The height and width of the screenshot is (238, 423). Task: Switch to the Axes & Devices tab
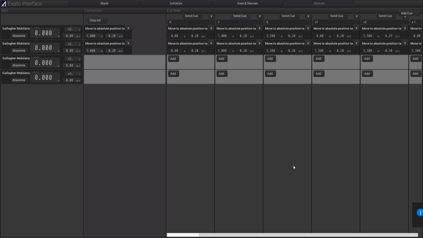coord(247,3)
